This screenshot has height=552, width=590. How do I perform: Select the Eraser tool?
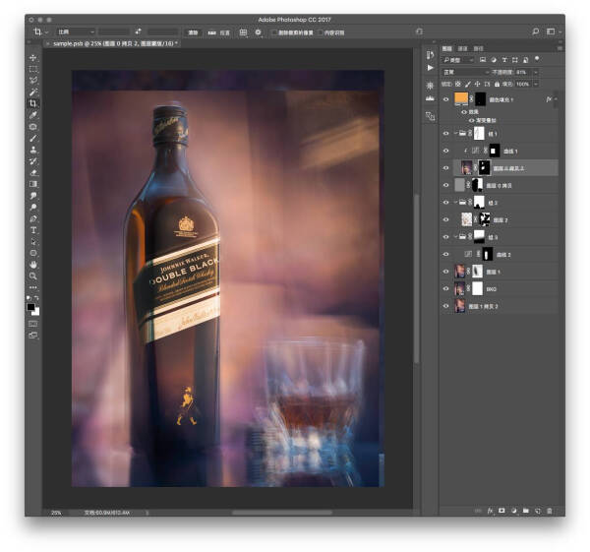(x=33, y=172)
